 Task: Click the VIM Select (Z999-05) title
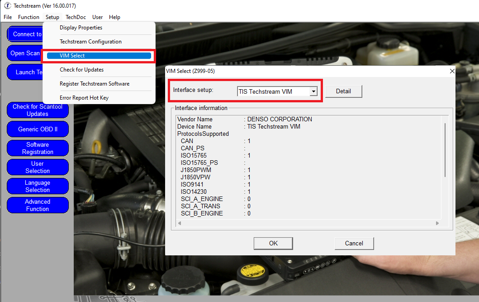click(x=190, y=71)
